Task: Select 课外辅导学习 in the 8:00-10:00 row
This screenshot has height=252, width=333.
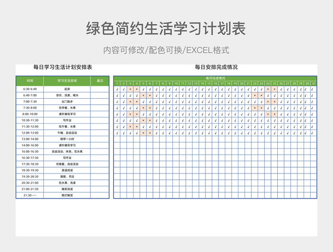Action: [67, 114]
